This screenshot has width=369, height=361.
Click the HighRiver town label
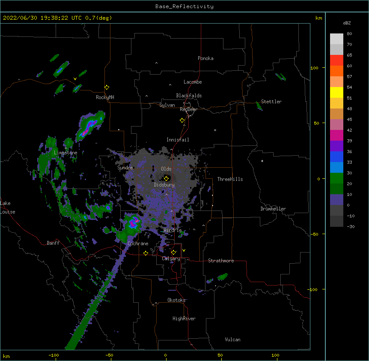click(184, 319)
